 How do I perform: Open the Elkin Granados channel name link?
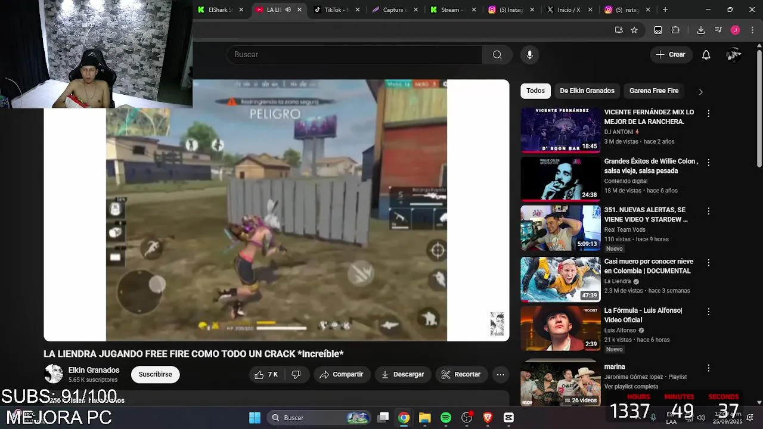pos(94,370)
